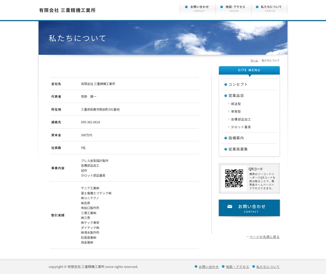Click the bullet icon beside footer 地図・アクセス

point(223,266)
